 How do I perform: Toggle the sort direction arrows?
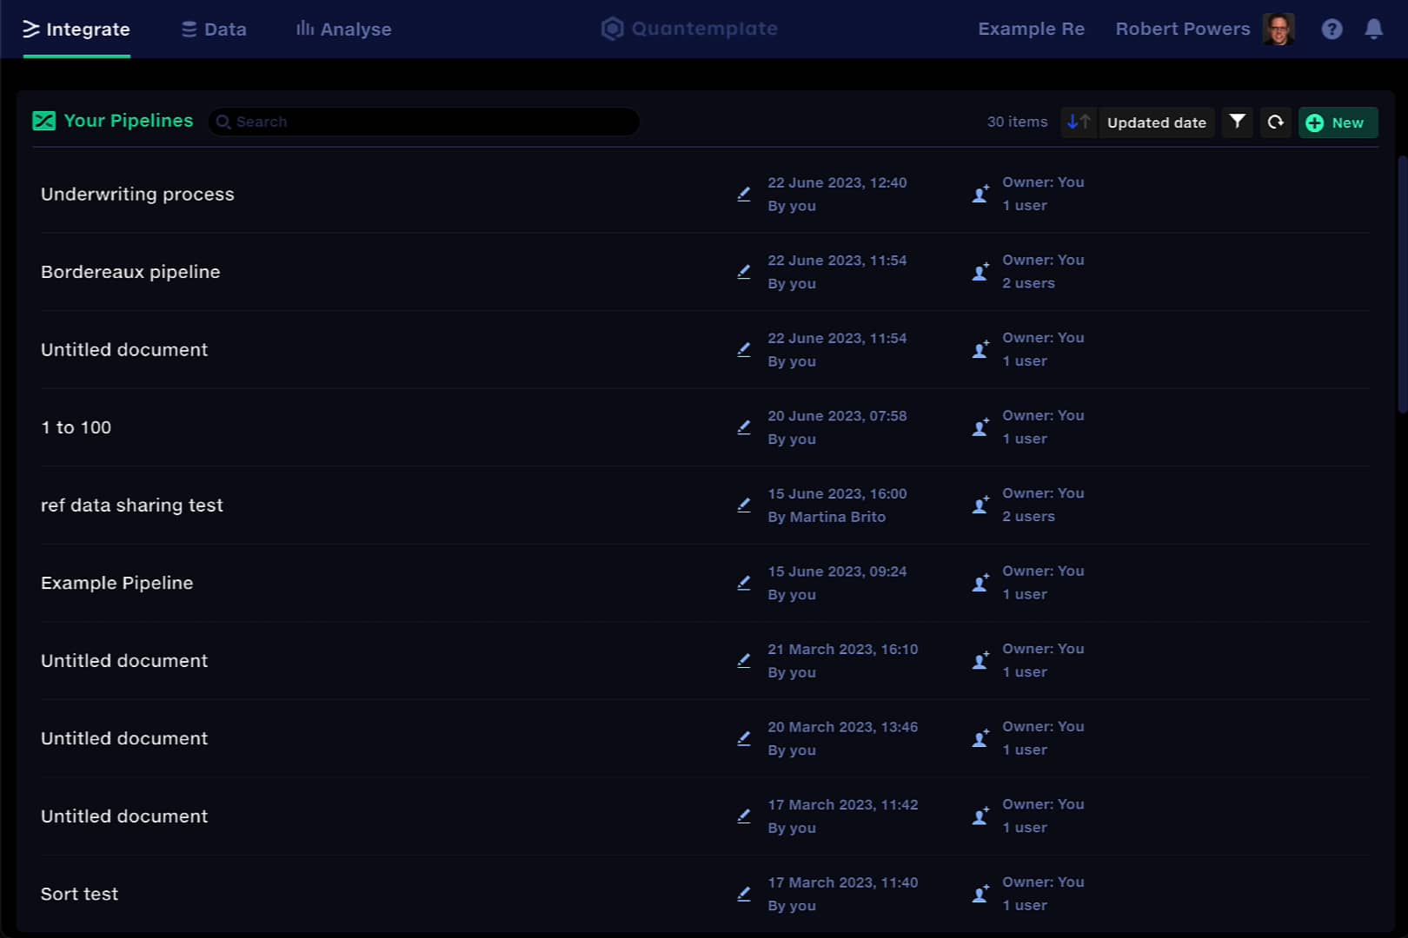[1079, 122]
